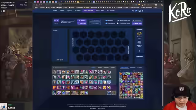Toggle the Show Names switch
The width and height of the screenshot is (196, 110).
click(x=106, y=23)
